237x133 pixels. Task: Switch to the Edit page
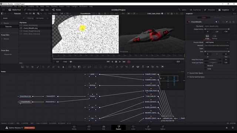coord(104,127)
